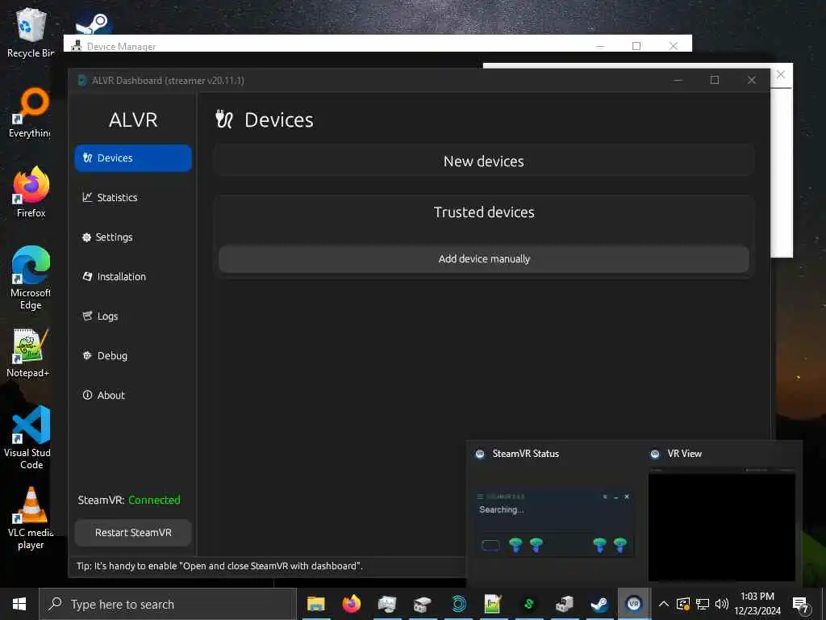
Task: Click the green Connected status text
Action: click(x=154, y=500)
